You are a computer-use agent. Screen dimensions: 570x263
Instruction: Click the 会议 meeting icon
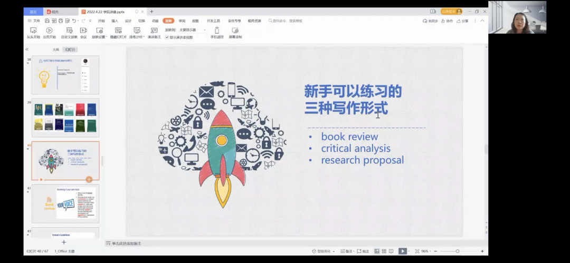pos(83,31)
